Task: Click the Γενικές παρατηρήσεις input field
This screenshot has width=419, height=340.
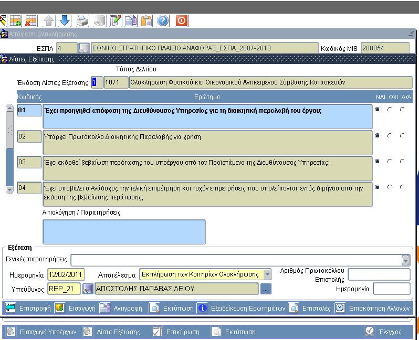Action: tap(236, 260)
